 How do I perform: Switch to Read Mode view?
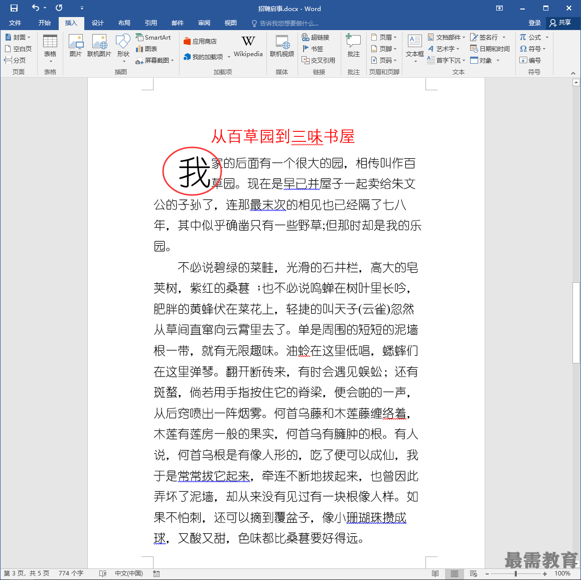[x=435, y=573]
